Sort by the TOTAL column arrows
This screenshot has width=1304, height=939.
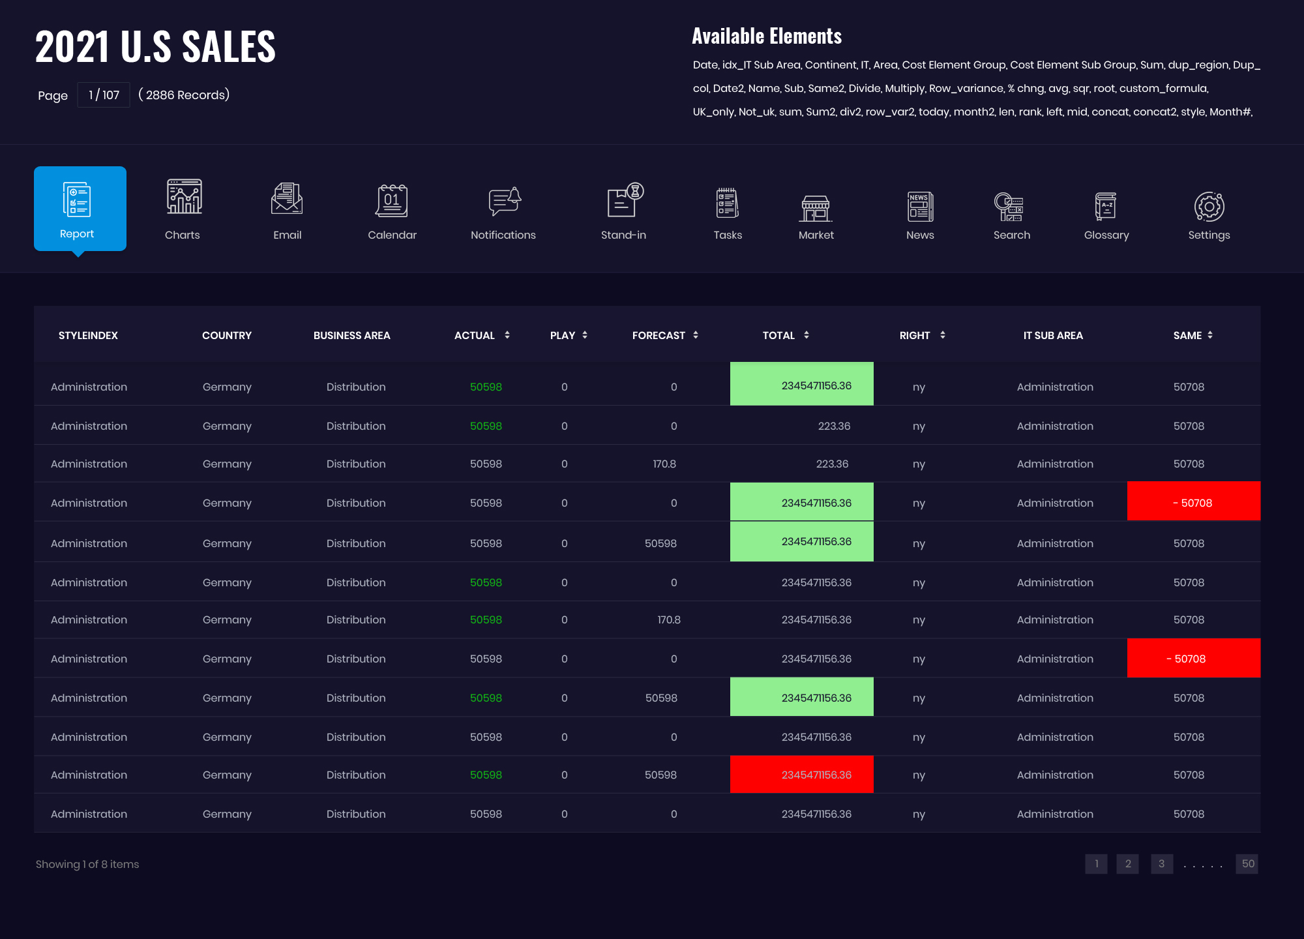(807, 335)
